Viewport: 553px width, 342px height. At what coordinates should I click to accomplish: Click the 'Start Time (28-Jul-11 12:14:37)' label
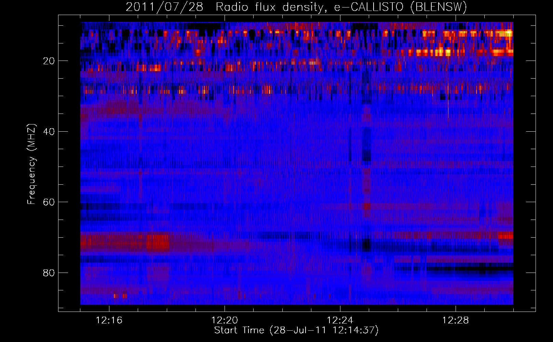click(296, 330)
